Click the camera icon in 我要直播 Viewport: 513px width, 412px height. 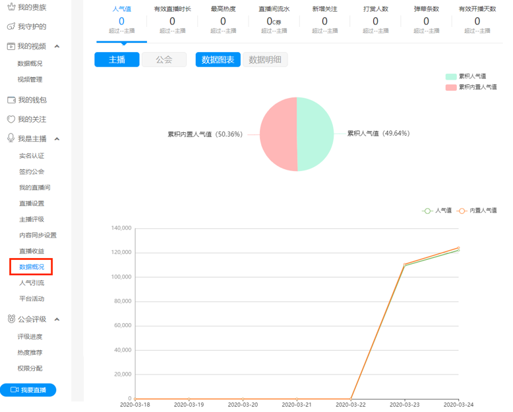click(x=15, y=390)
